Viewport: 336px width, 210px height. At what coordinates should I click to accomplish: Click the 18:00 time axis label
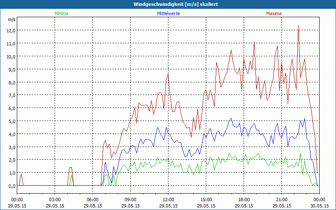click(x=244, y=200)
